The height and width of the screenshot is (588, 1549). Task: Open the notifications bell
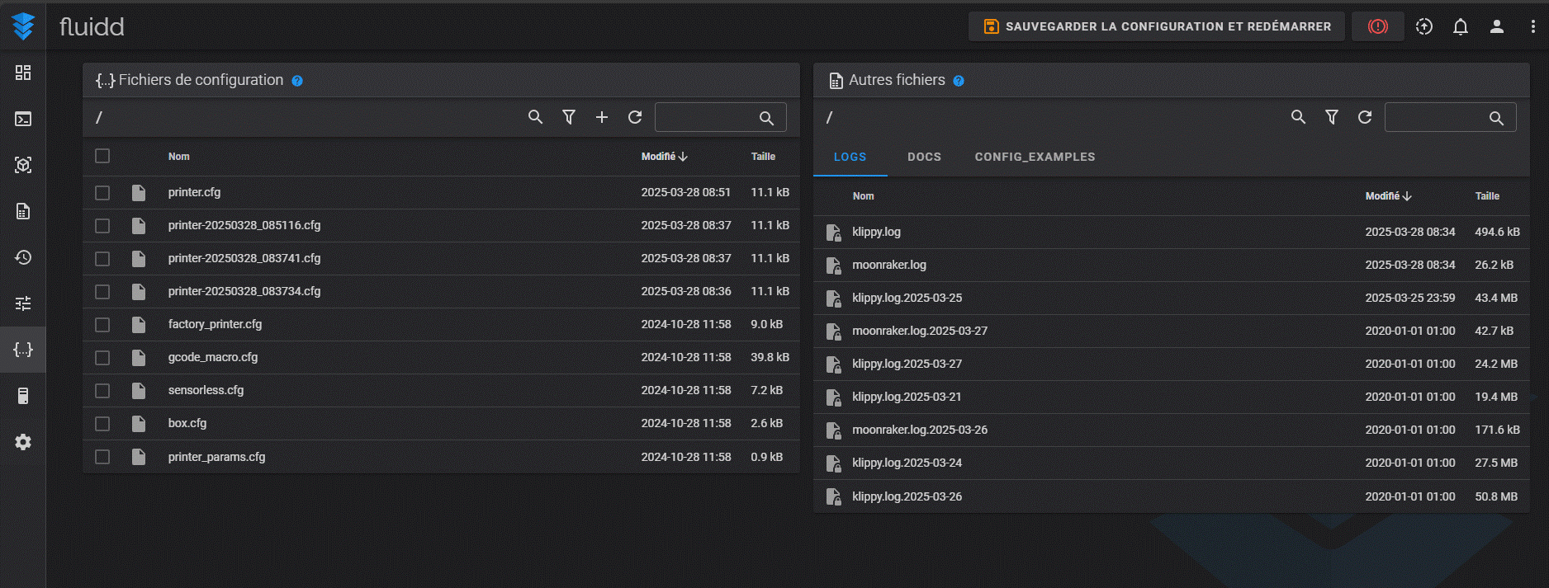[1460, 26]
